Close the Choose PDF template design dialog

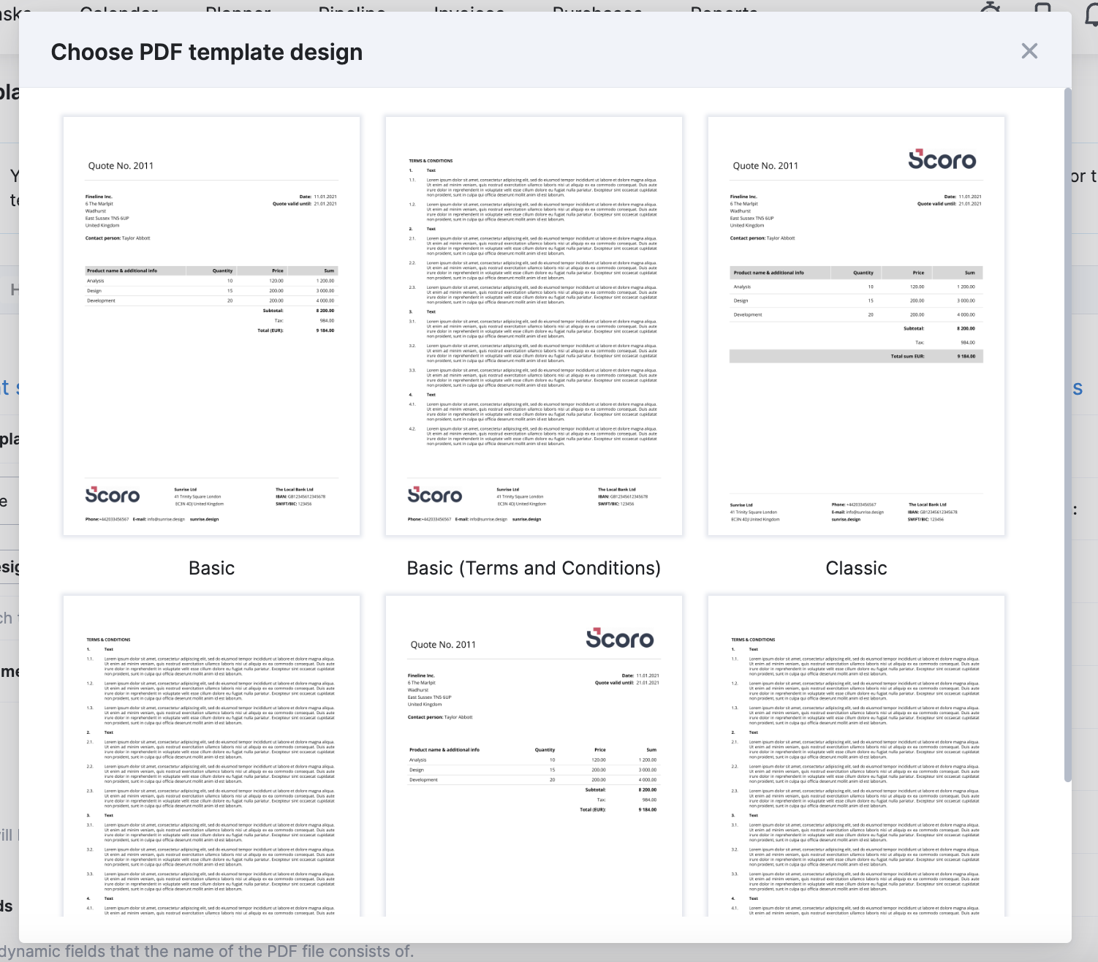(1030, 51)
